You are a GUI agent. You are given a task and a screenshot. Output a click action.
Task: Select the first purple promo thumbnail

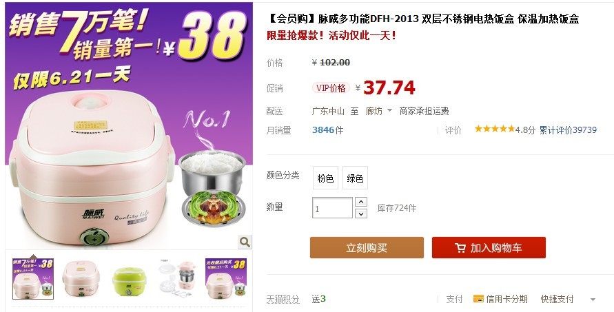coord(33,278)
